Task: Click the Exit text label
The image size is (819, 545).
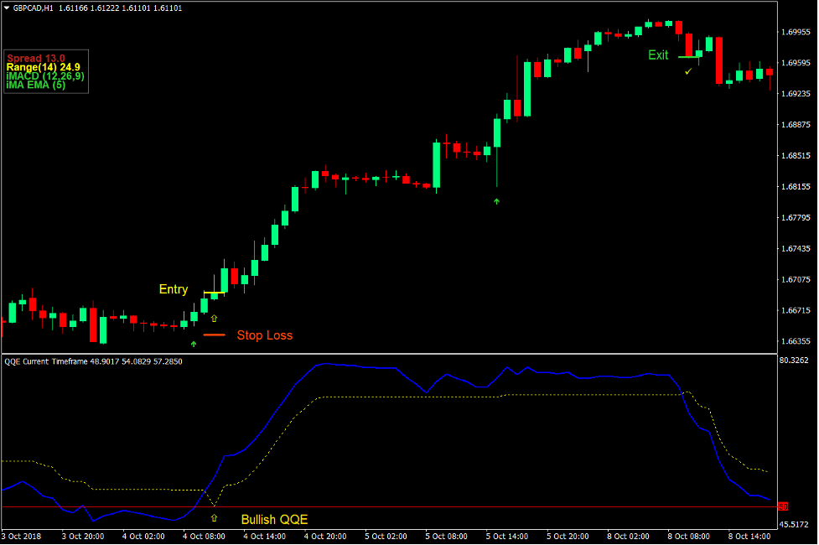Action: (x=658, y=55)
